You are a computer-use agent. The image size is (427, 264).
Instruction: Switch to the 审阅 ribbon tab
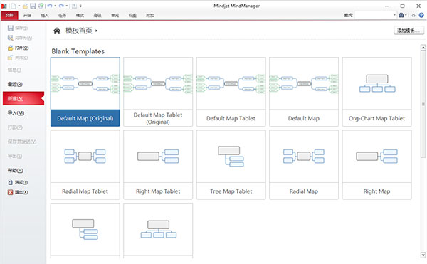click(x=115, y=15)
